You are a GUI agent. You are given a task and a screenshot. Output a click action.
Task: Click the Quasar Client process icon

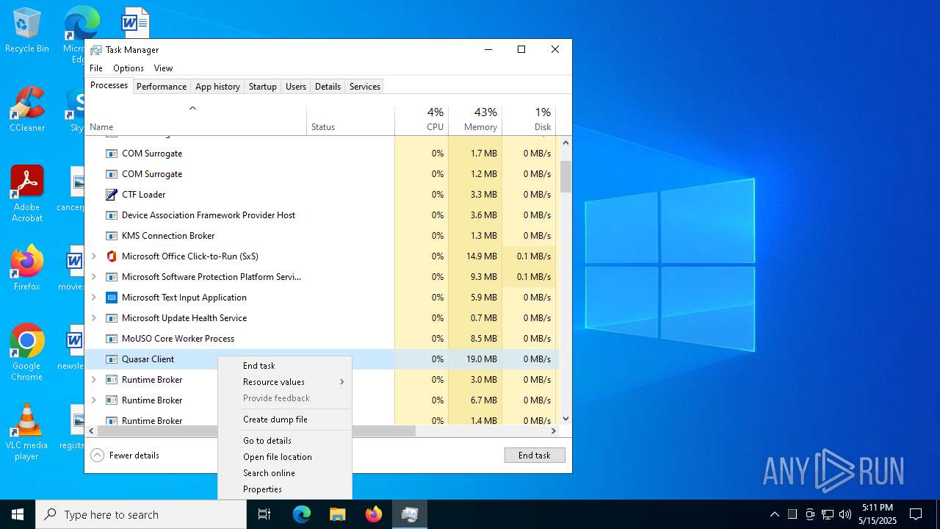[x=112, y=359]
